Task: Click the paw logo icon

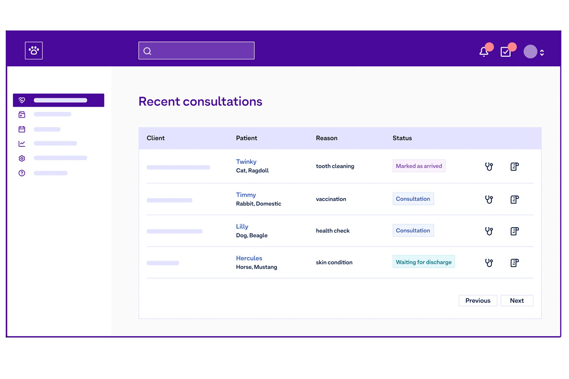Action: pos(34,50)
